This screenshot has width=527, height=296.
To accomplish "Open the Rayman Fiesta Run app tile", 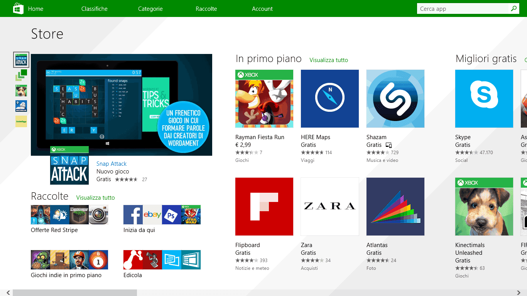I will click(x=264, y=99).
